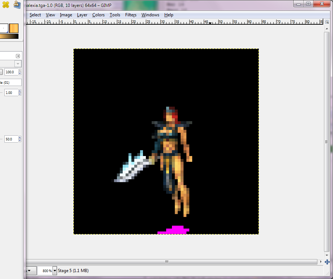Image resolution: width=333 pixels, height=279 pixels.
Task: Open the orange wood pattern swatch
Action: click(14, 28)
